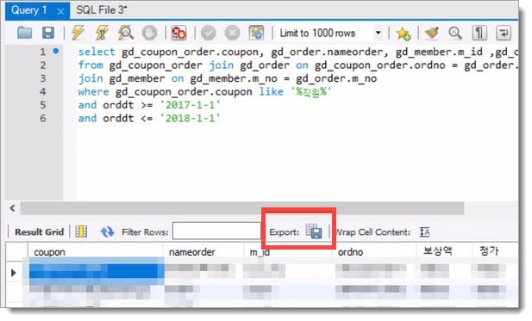Toggle stop-on-error red icon in toolbar
Viewport: 532px width, 321px height.
coord(178,33)
